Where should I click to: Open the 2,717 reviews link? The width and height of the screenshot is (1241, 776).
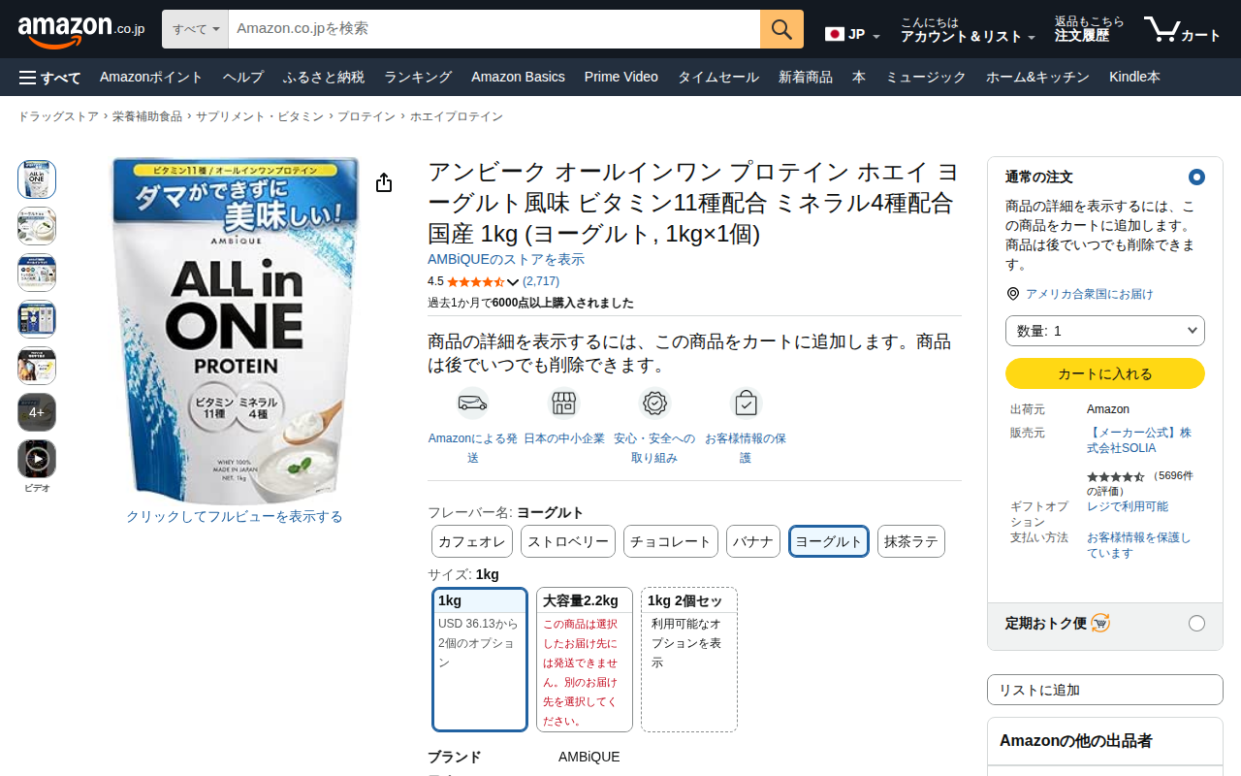[x=541, y=281]
